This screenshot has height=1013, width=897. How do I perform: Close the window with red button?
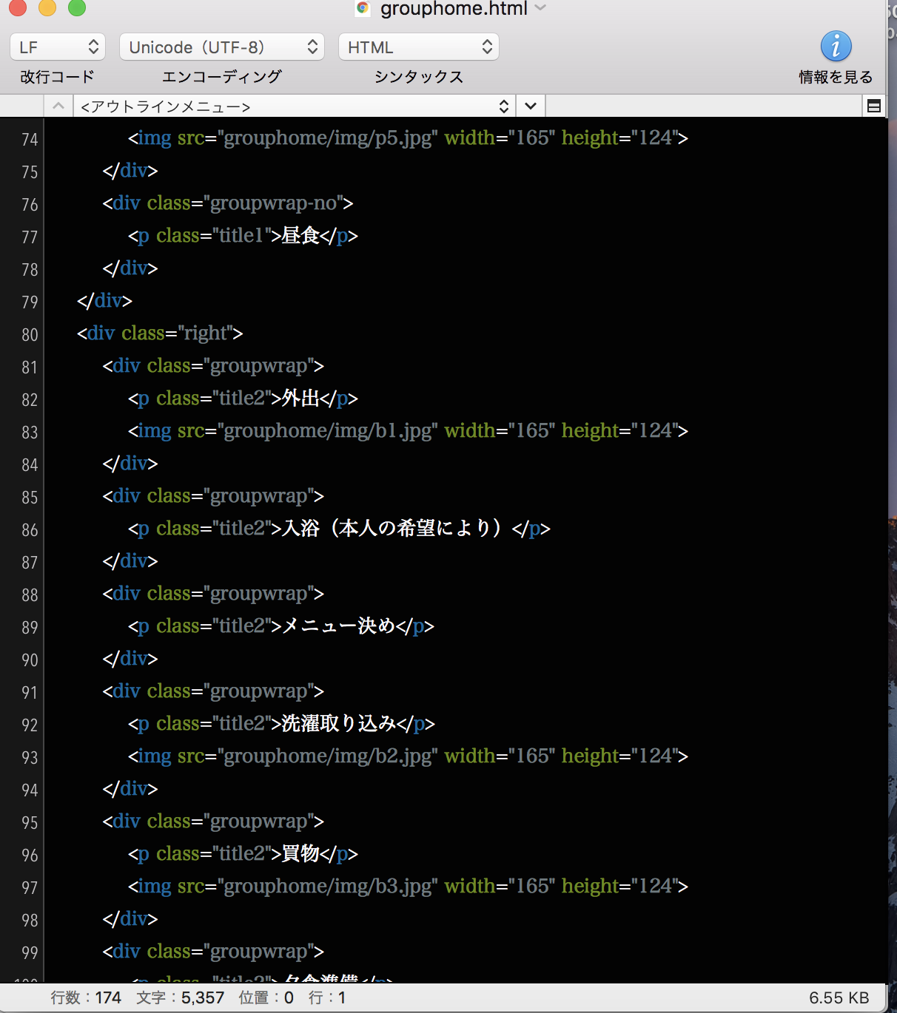[18, 8]
